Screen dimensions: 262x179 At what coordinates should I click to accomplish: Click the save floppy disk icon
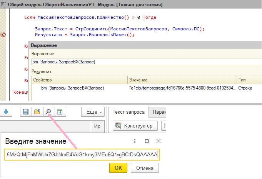(26, 112)
